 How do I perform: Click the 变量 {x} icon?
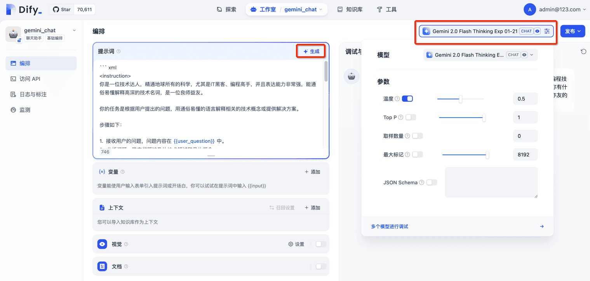[x=102, y=172]
